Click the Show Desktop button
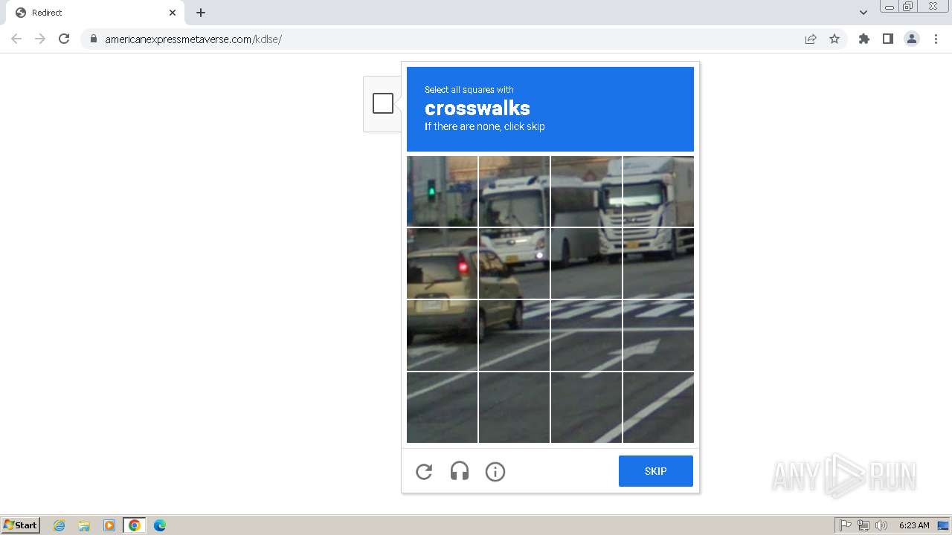952x535 pixels. pos(943,525)
